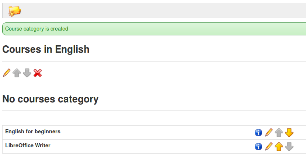Screen dimensions: 306x158
Task: Select the English for beginners course title
Action: [33, 132]
